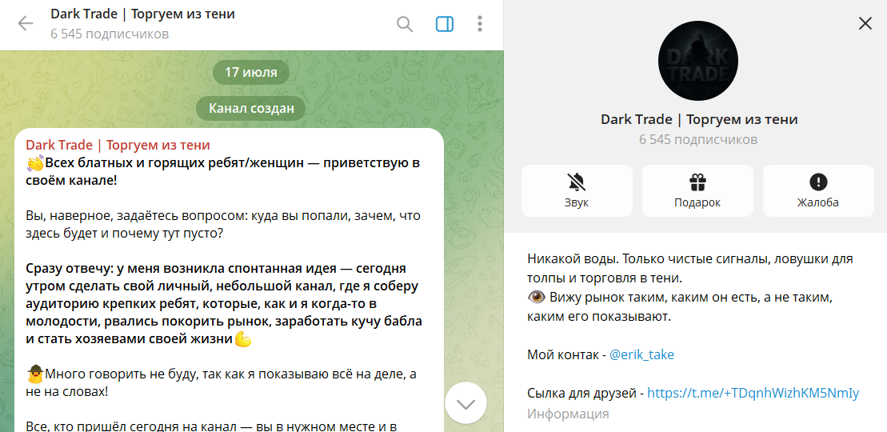Image resolution: width=887 pixels, height=432 pixels.
Task: Click the back arrow in the chat header
Action: click(x=26, y=23)
